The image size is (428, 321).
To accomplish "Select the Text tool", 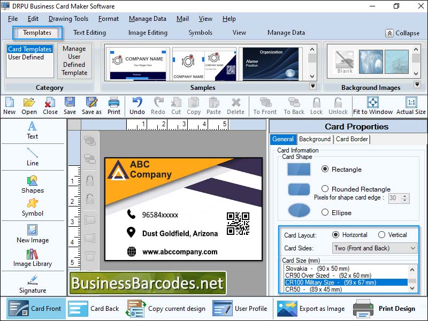I will click(x=32, y=131).
